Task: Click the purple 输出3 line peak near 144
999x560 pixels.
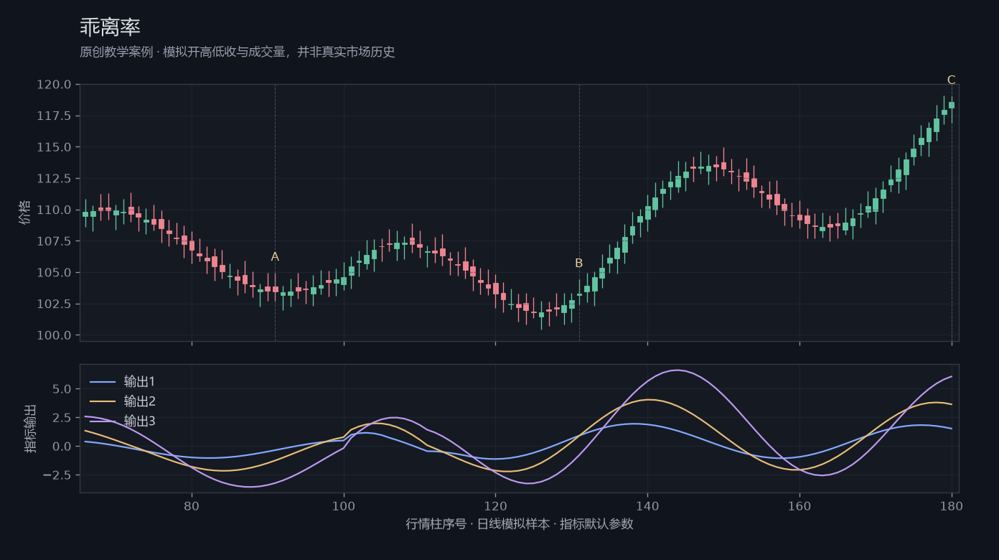Action: pos(677,370)
